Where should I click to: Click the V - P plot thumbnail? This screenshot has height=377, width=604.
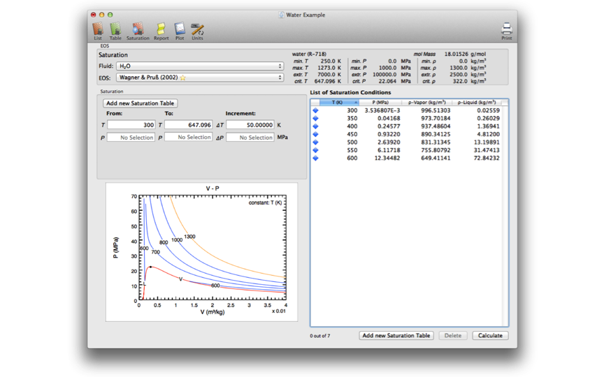(x=202, y=252)
